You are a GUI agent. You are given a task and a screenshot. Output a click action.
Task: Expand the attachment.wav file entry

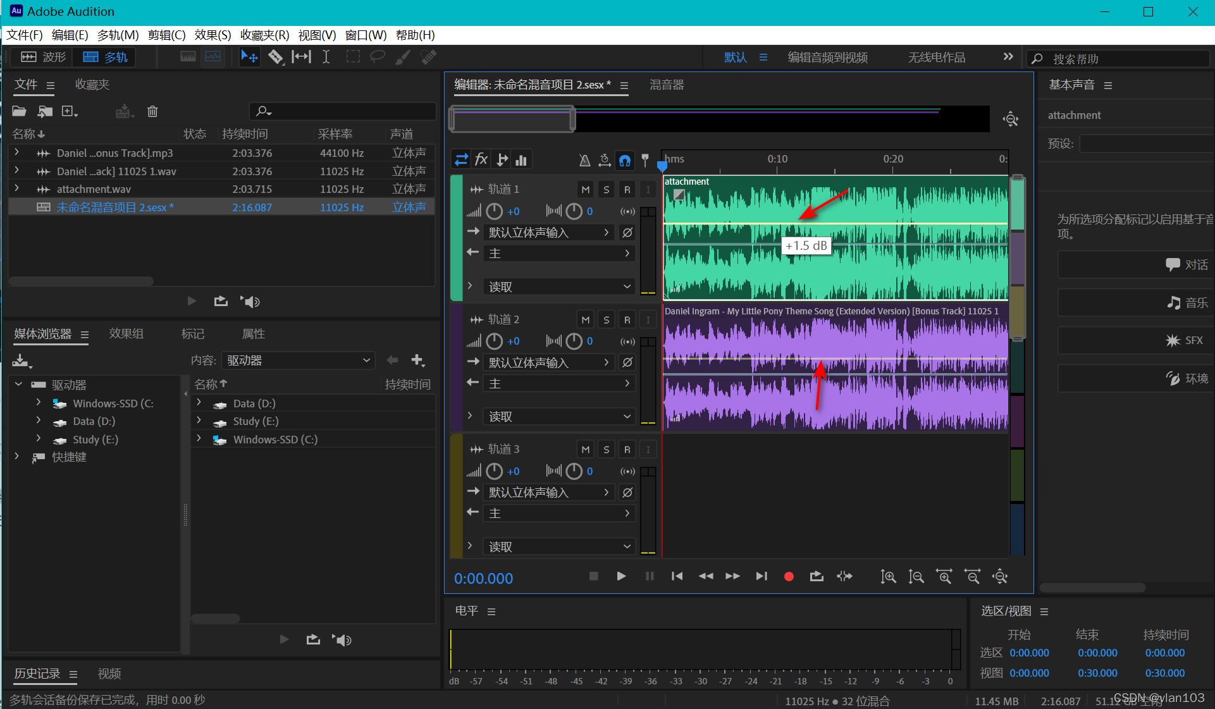click(x=17, y=188)
